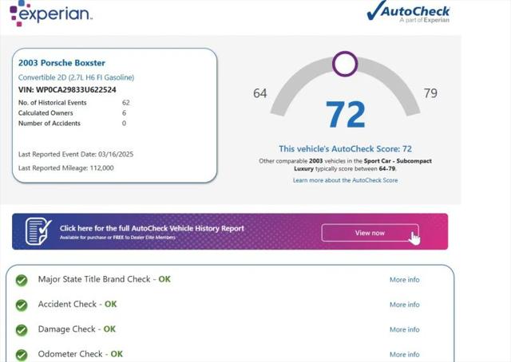The image size is (511, 362).
Task: Open Learn more about the AutoCheck Score
Action: (x=345, y=180)
